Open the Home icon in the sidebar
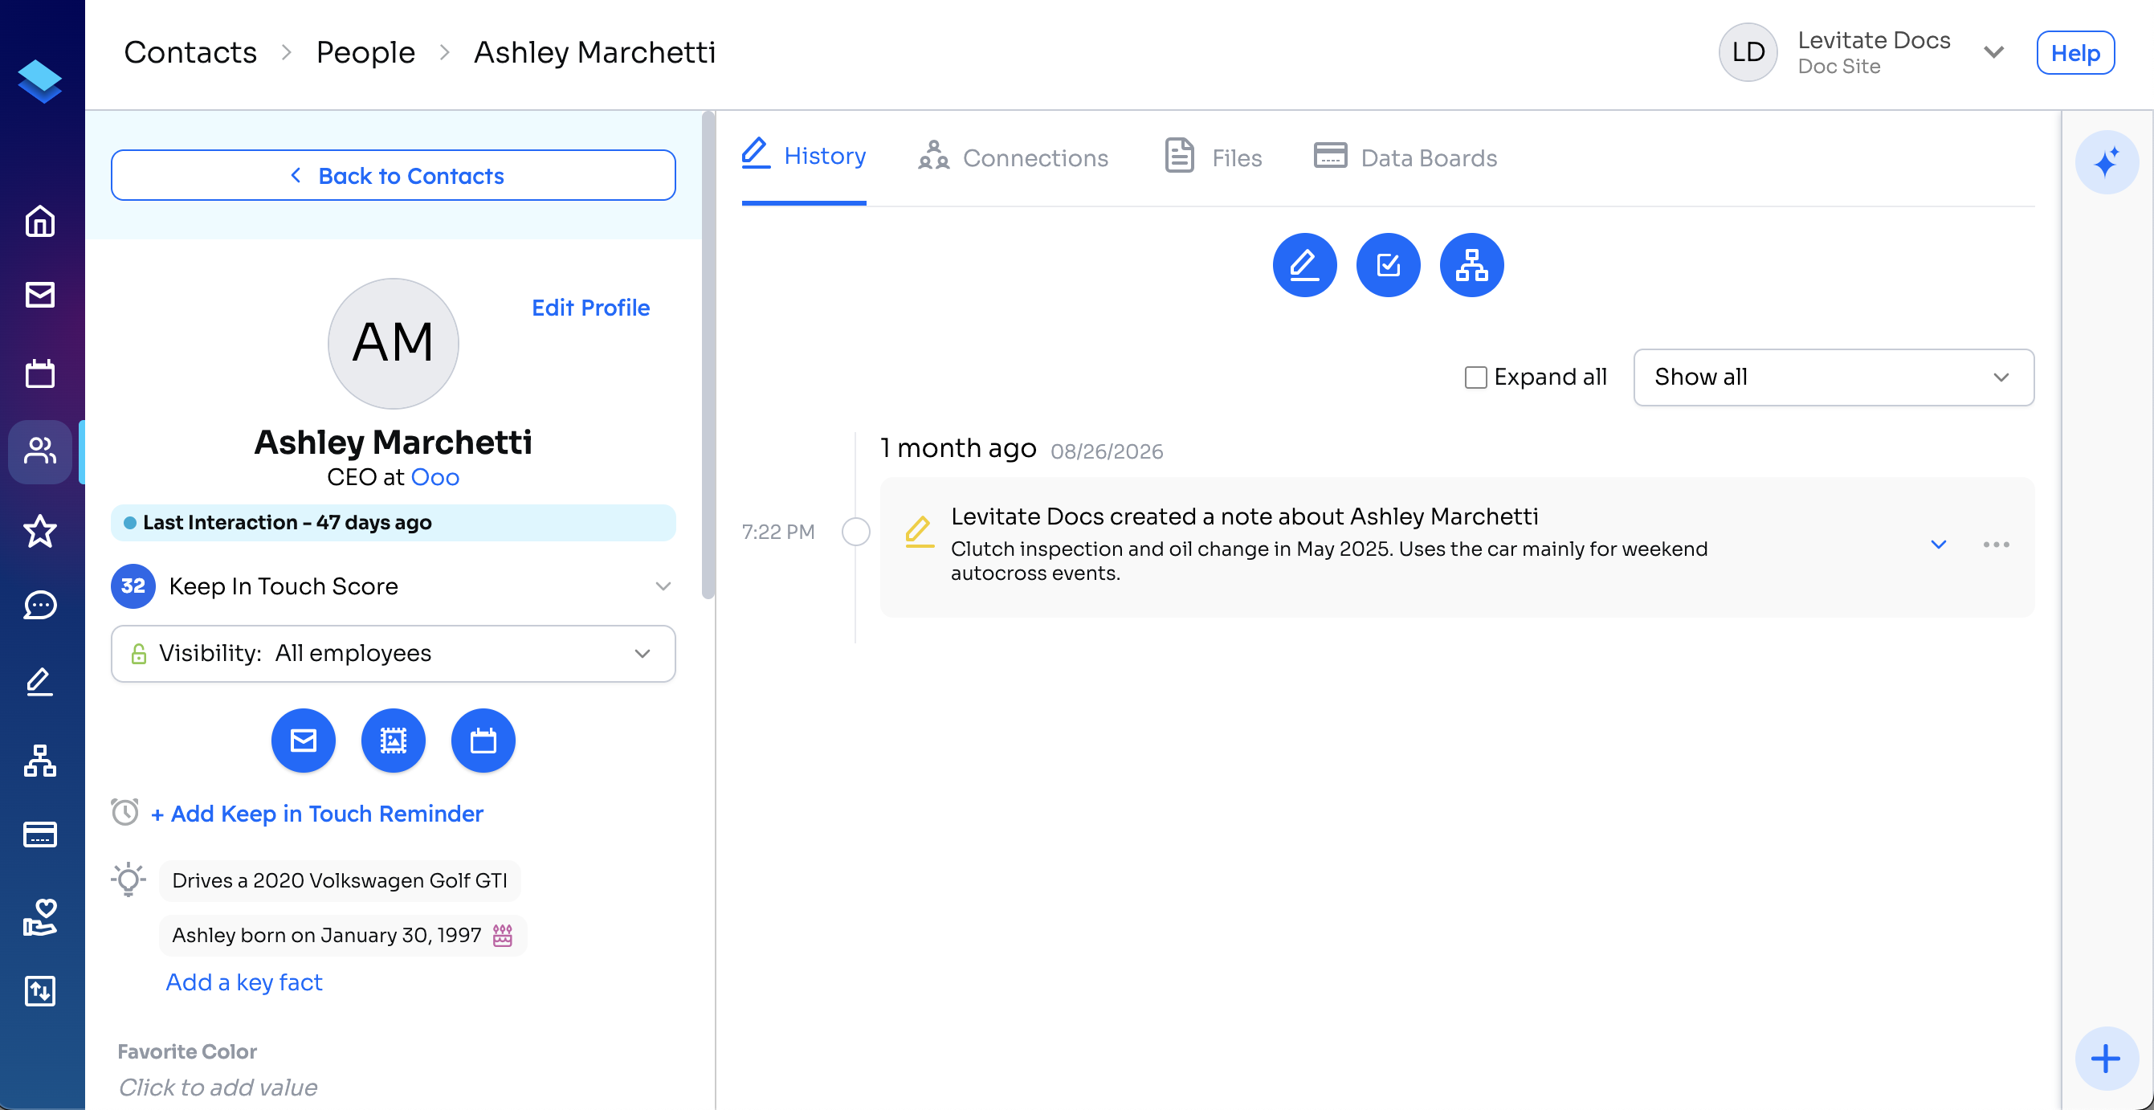2154x1110 pixels. [40, 222]
